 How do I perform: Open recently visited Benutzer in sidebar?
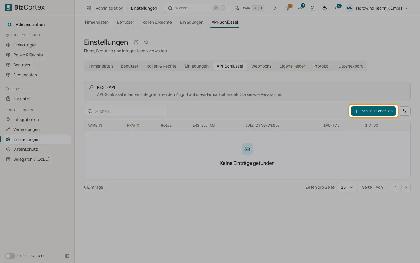(x=22, y=65)
